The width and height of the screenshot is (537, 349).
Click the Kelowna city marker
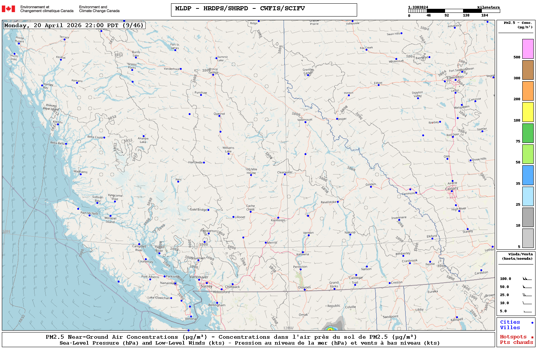point(303,252)
